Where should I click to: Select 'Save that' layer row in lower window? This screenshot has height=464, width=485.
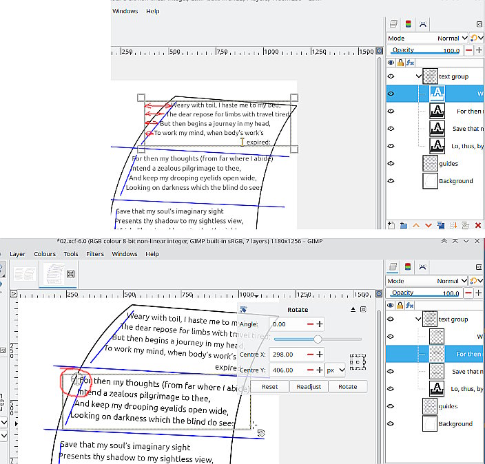coord(435,371)
